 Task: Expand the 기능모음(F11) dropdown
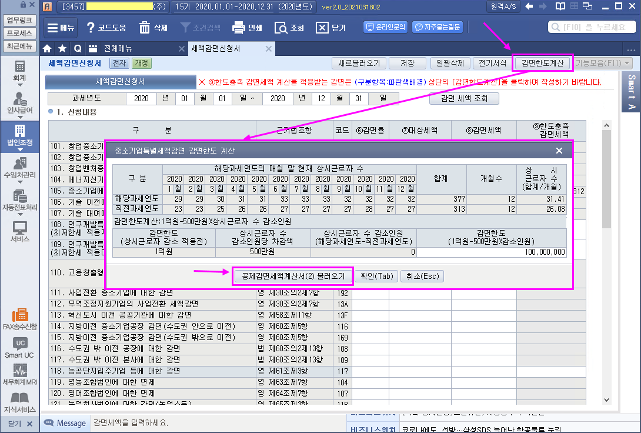(603, 63)
